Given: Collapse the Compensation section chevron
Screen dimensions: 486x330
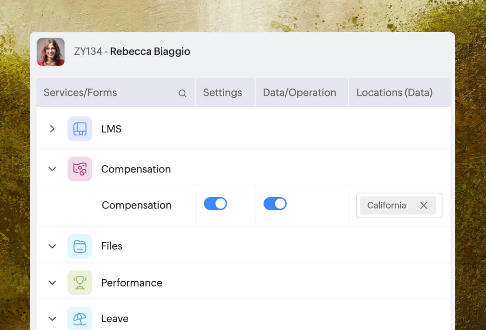Looking at the screenshot, I should pyautogui.click(x=52, y=169).
